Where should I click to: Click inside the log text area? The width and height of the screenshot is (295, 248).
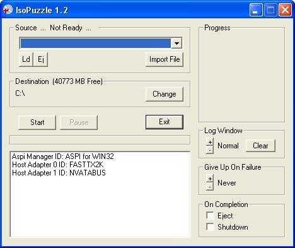point(100,194)
